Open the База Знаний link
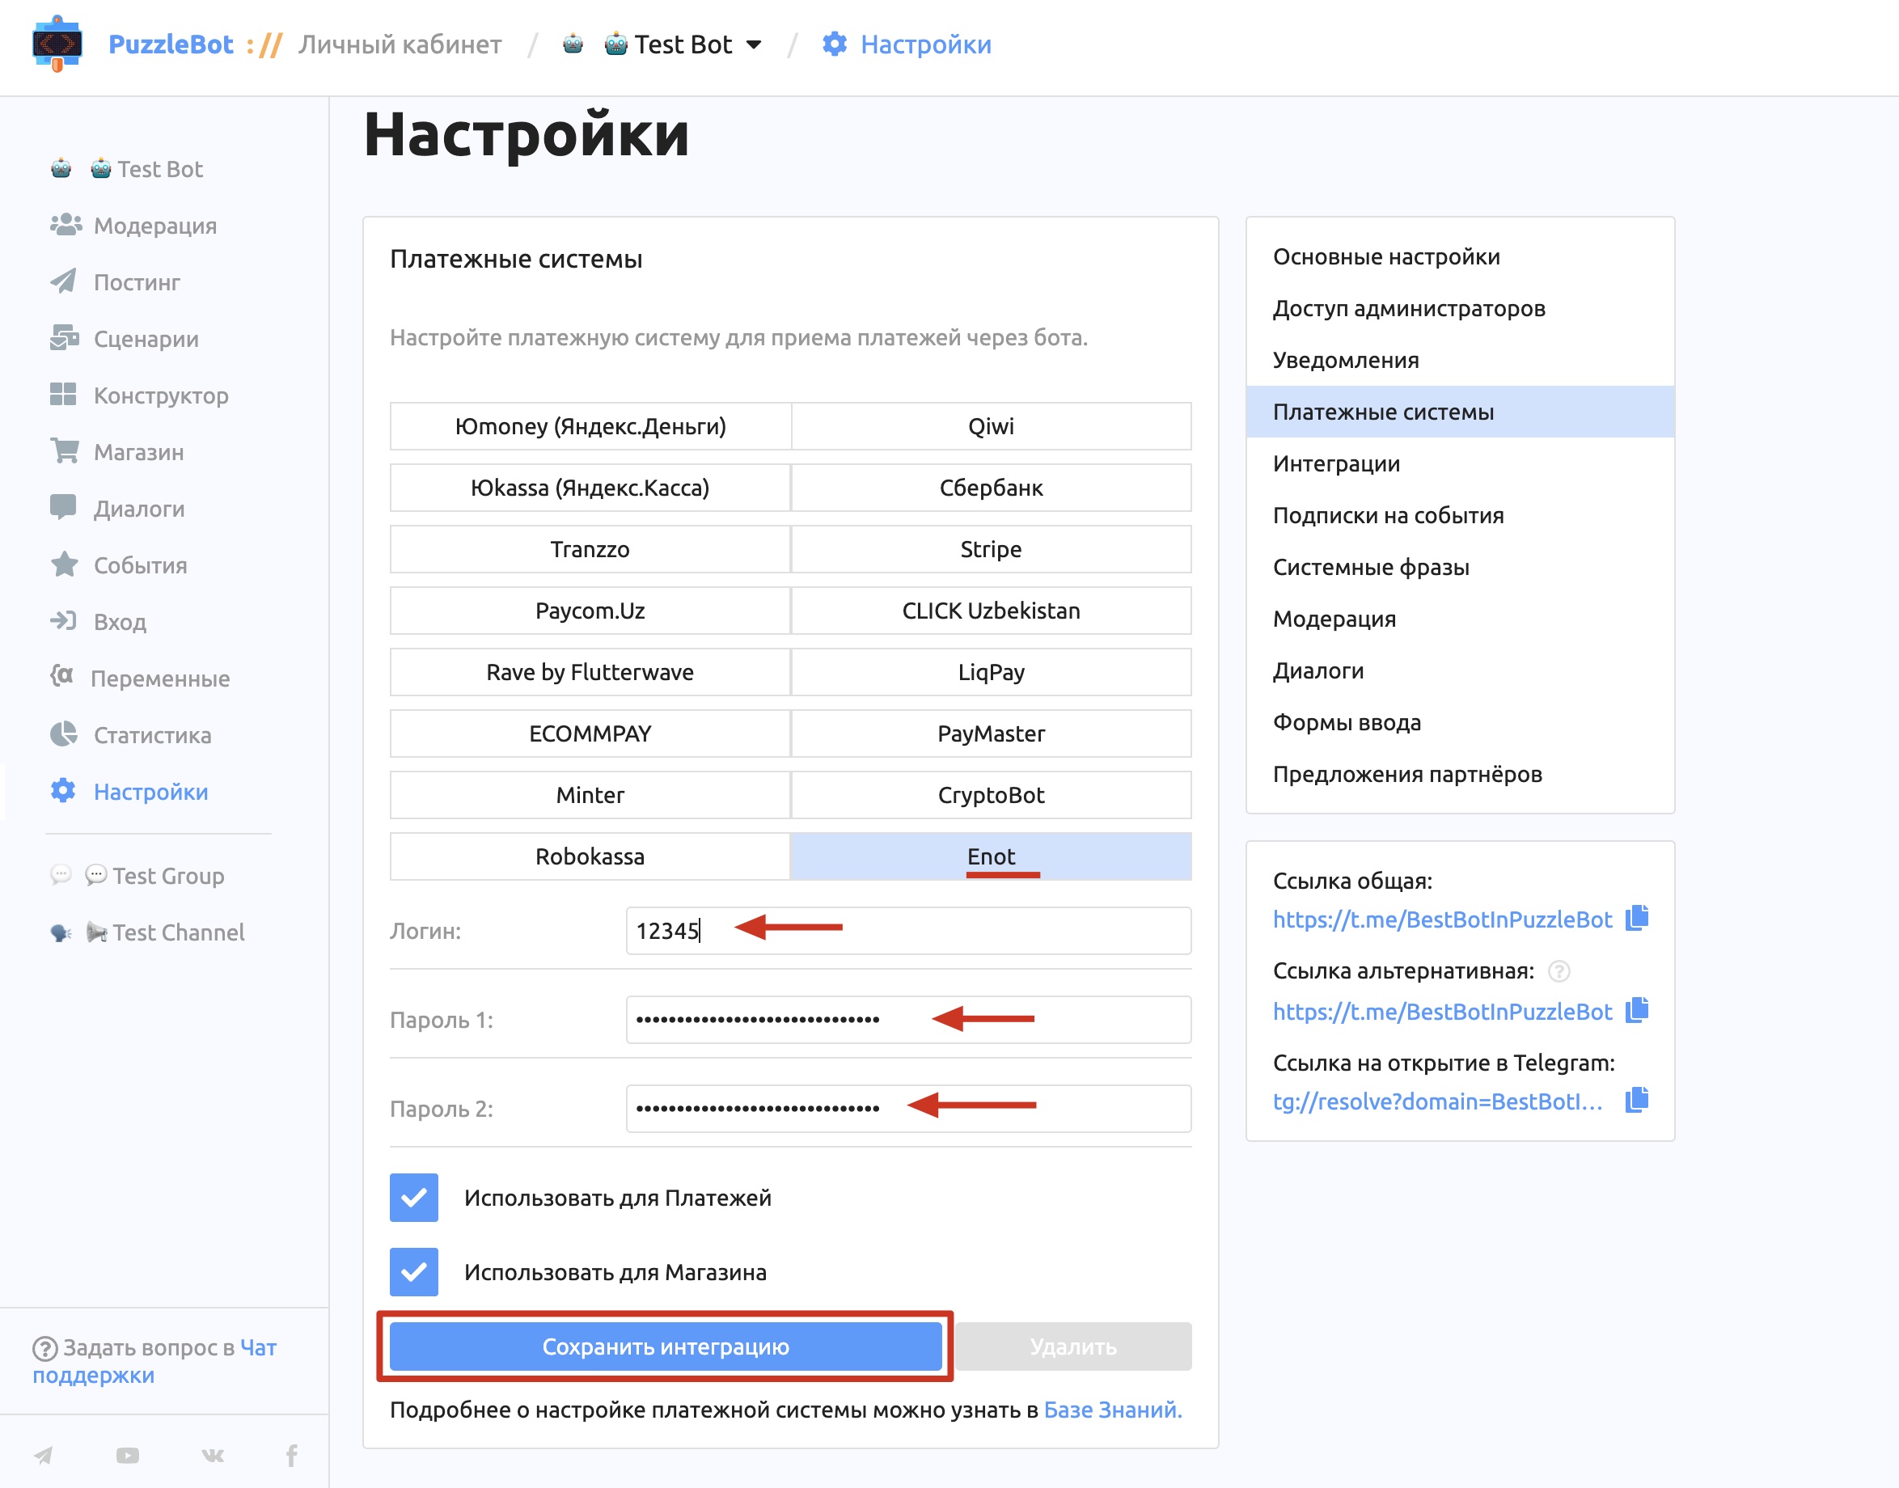 [x=1112, y=1410]
